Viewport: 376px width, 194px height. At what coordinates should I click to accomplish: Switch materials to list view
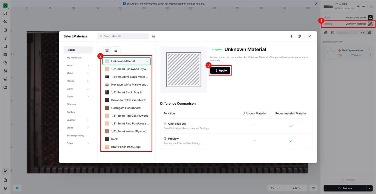(115, 50)
